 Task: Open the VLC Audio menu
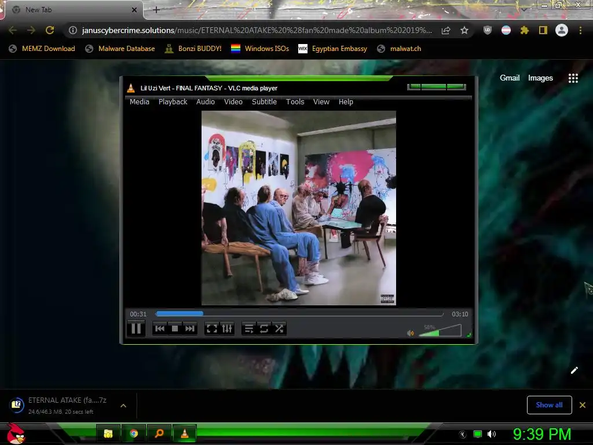(206, 102)
